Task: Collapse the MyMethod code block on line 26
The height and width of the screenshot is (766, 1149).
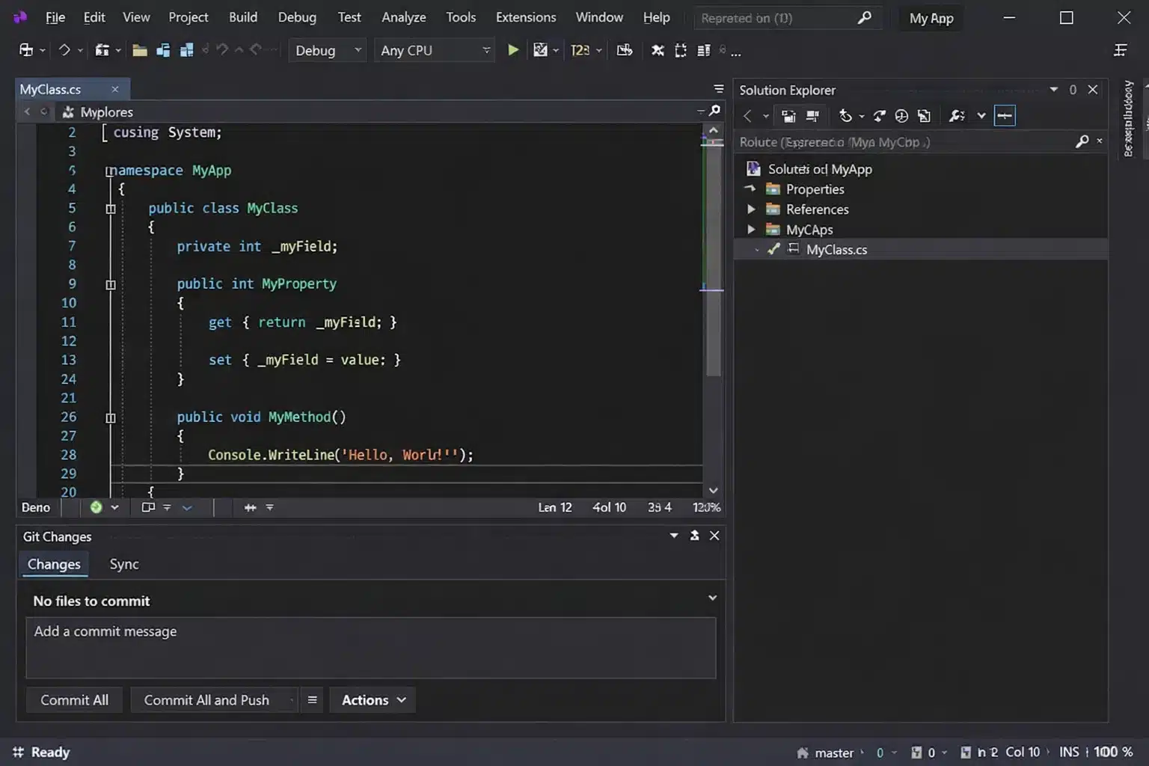Action: tap(110, 417)
